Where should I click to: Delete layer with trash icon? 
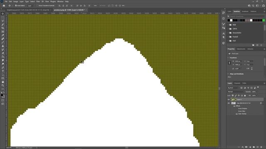(261, 147)
